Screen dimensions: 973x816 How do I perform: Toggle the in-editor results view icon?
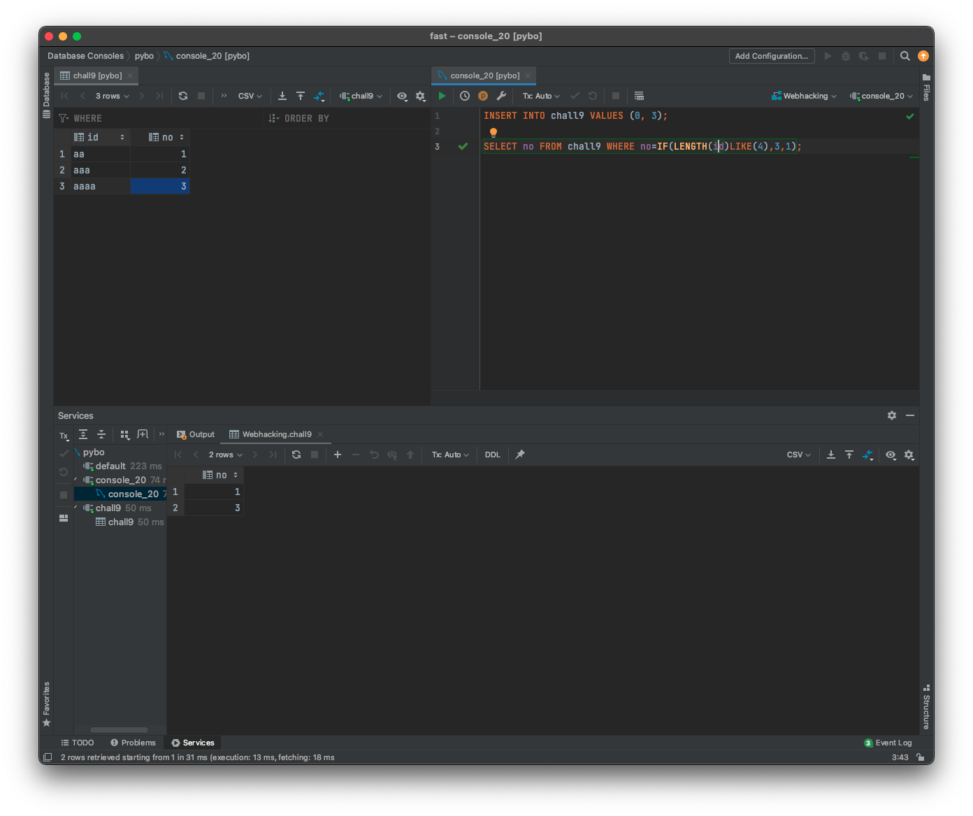pyautogui.click(x=639, y=96)
